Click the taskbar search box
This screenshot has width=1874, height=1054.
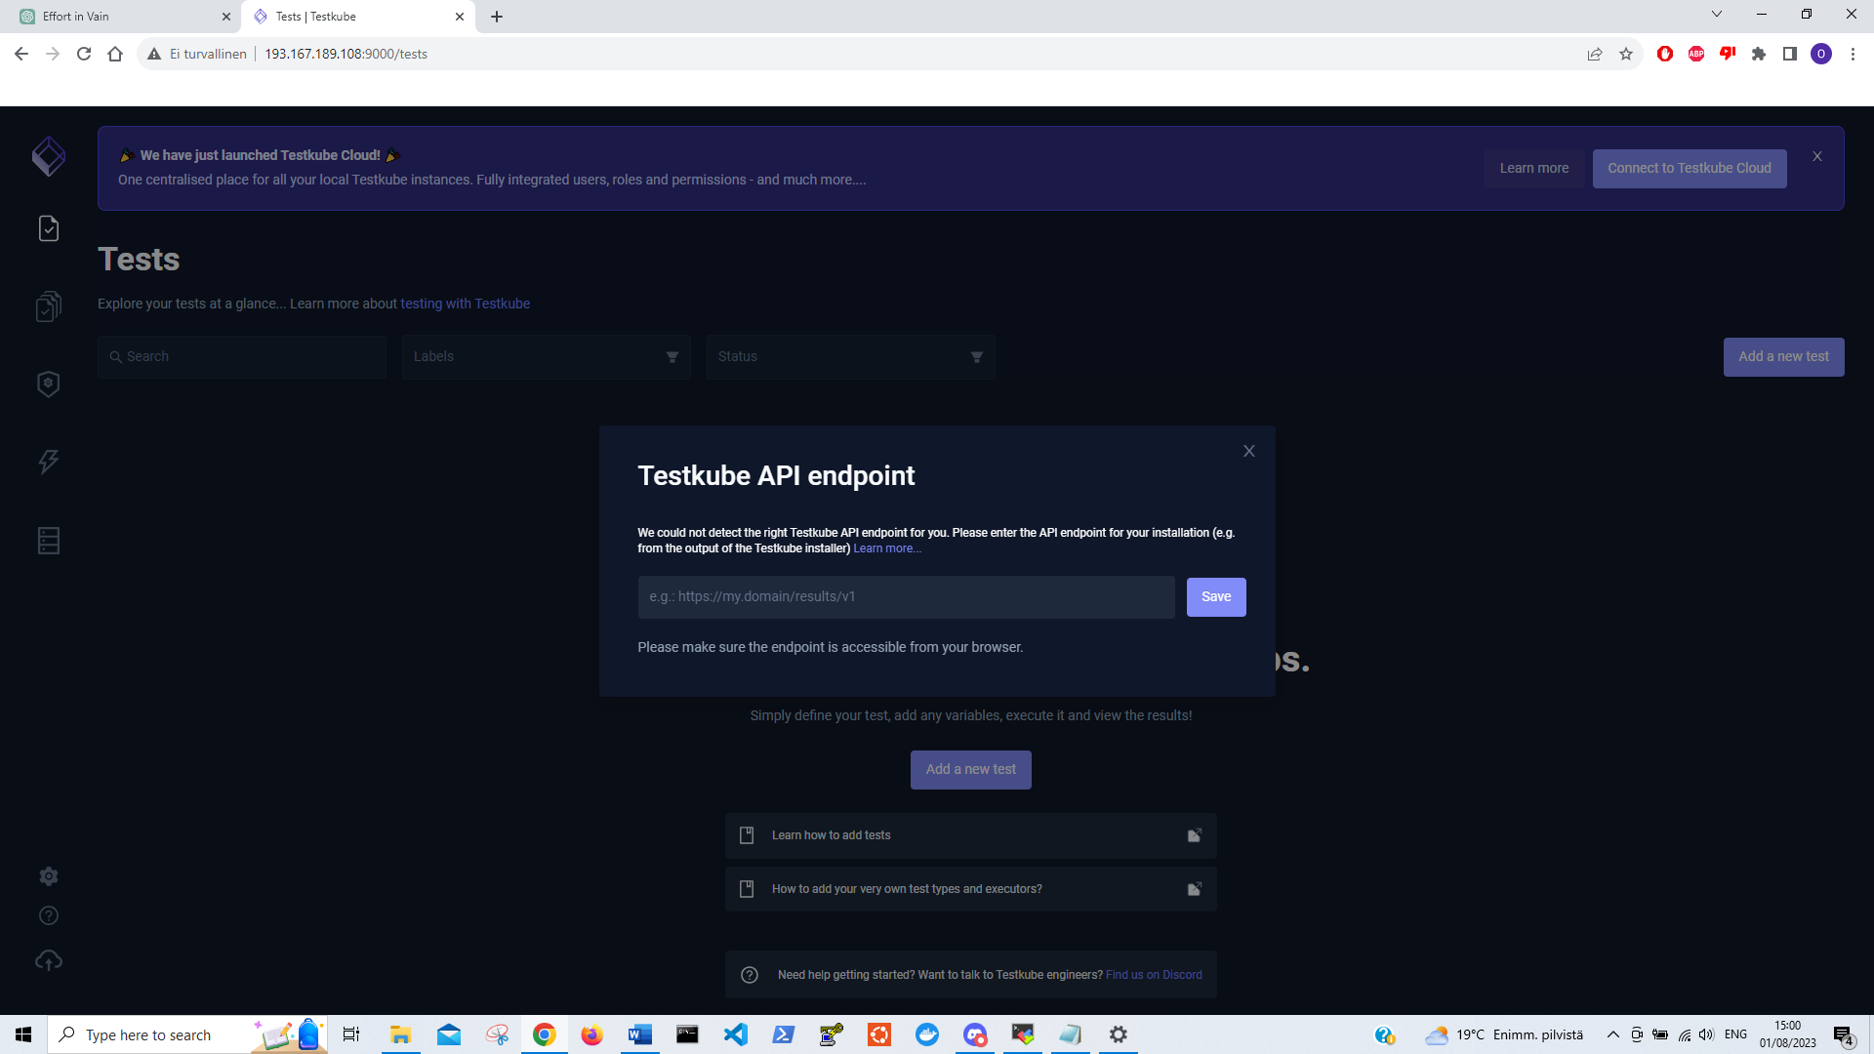tap(187, 1034)
